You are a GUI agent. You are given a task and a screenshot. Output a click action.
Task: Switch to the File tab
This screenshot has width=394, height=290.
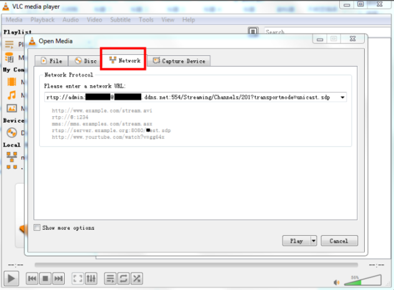(51, 61)
